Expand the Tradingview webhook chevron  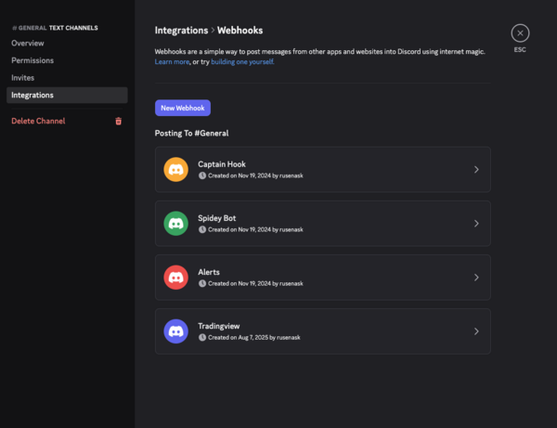pos(476,331)
